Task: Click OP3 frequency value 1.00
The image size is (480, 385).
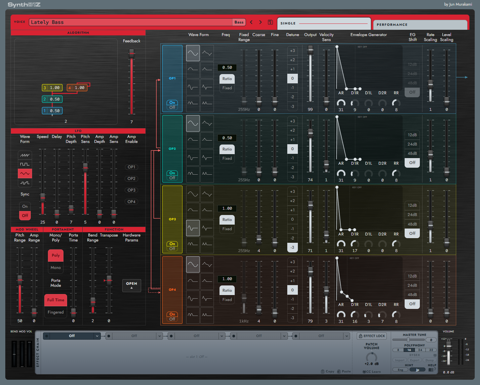Action: click(x=227, y=208)
